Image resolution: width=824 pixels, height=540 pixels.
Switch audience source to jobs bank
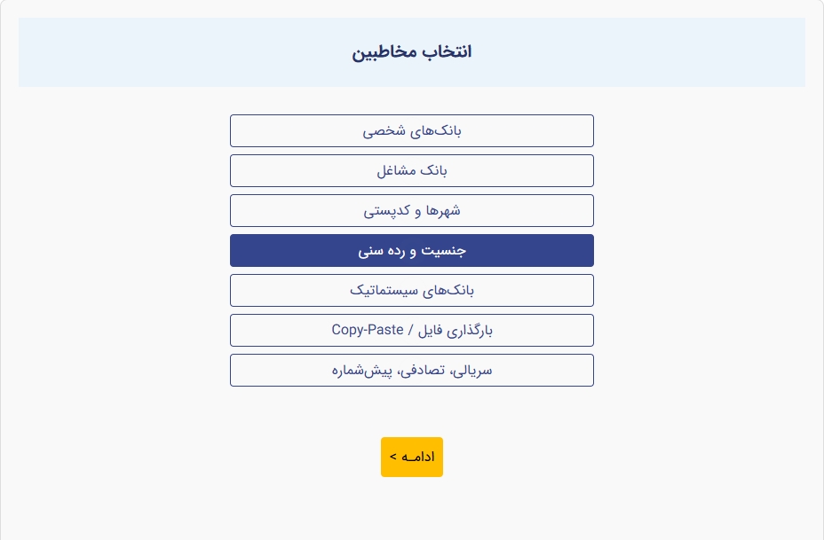pyautogui.click(x=411, y=170)
